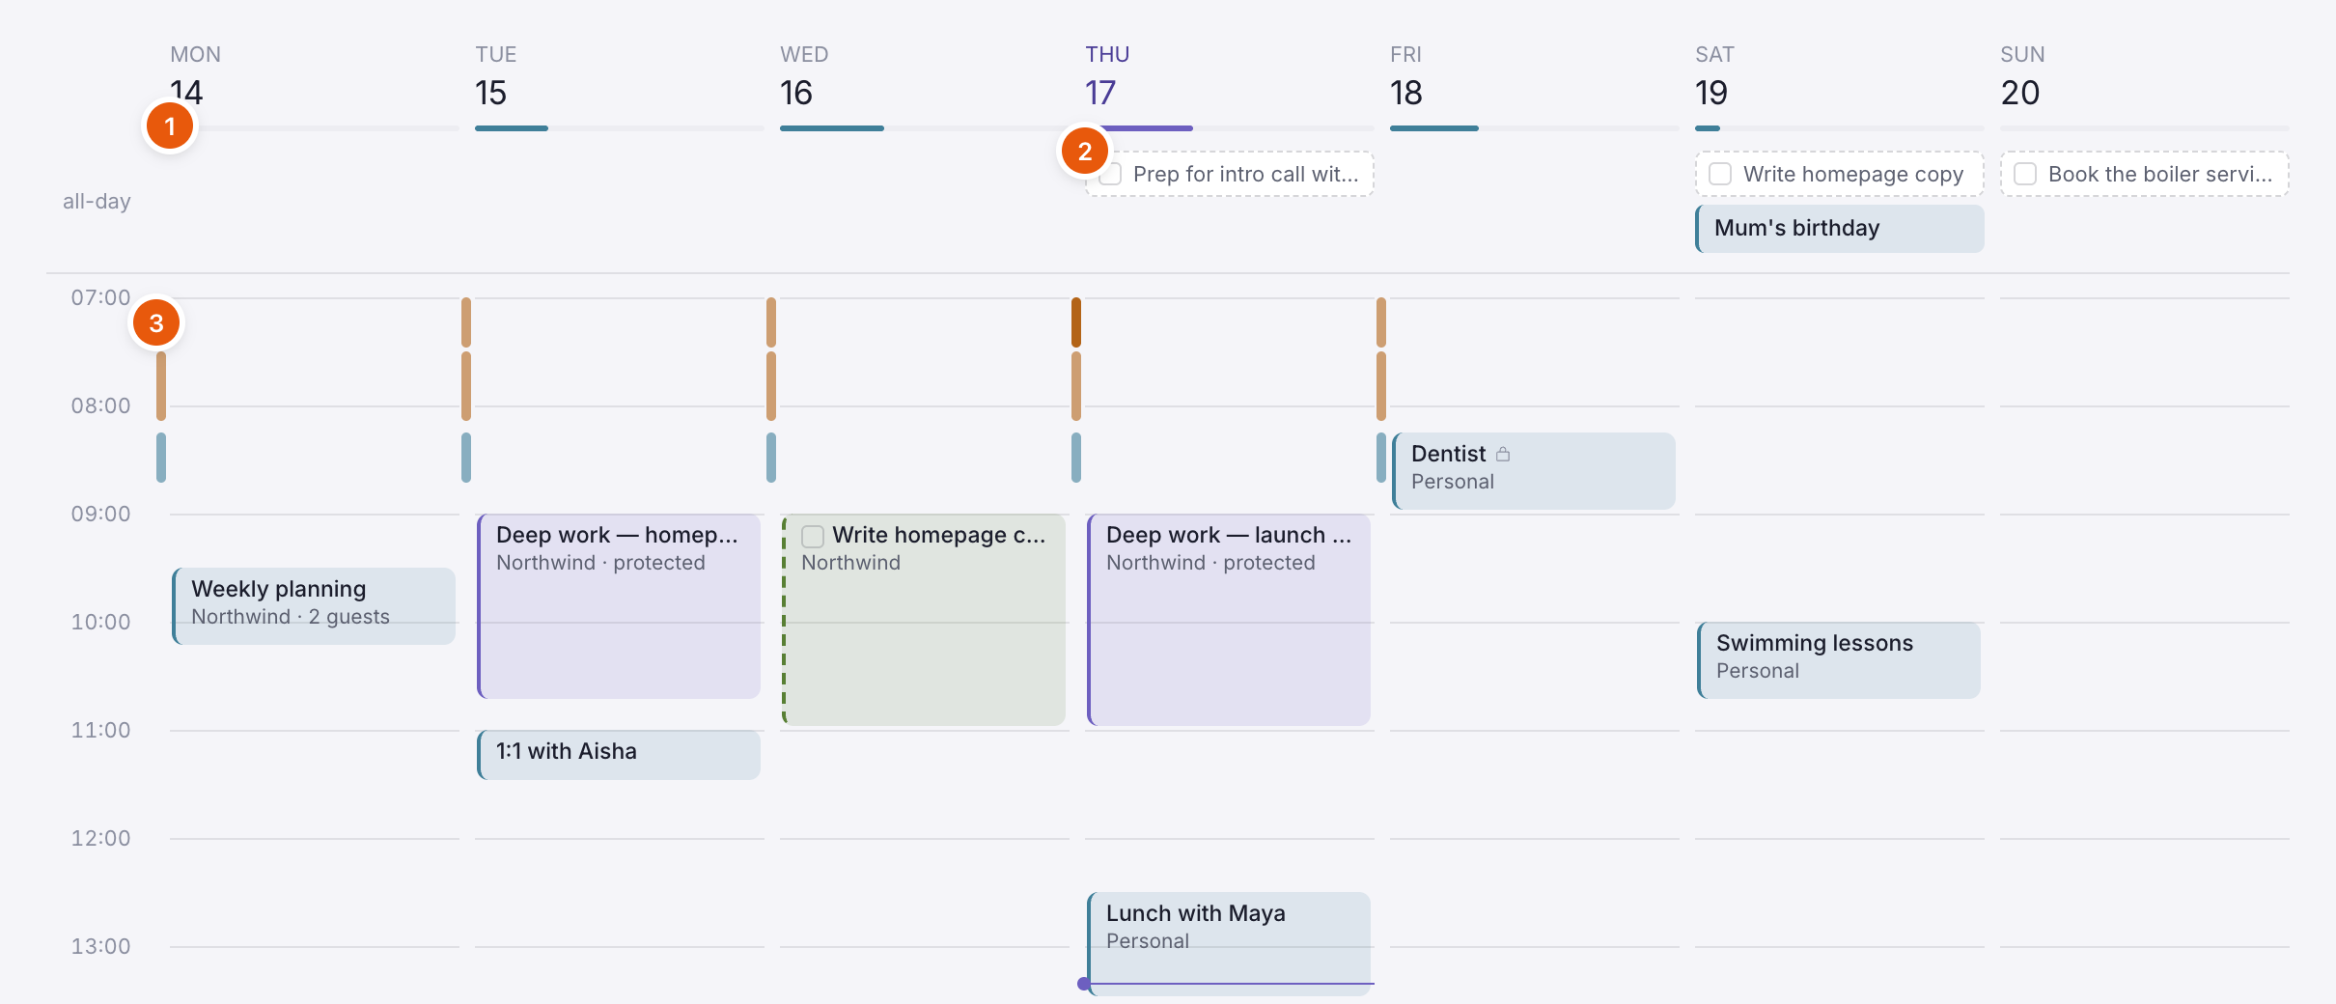Click the blue strip left of Dentist

point(1381,458)
